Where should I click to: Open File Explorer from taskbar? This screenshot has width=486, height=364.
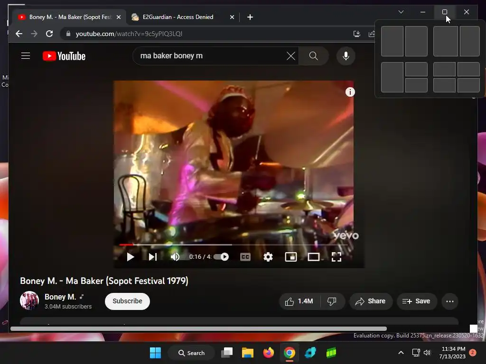[248, 353]
